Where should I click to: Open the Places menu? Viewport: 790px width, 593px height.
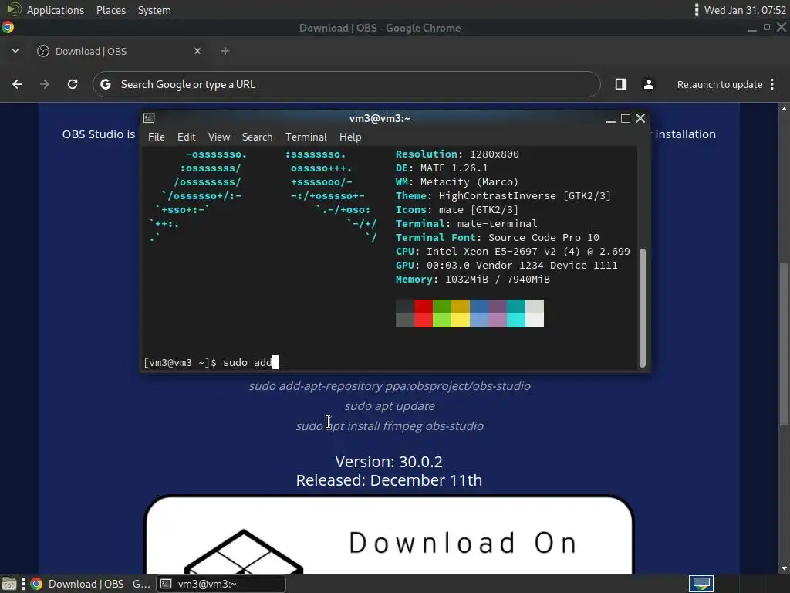[x=111, y=10]
